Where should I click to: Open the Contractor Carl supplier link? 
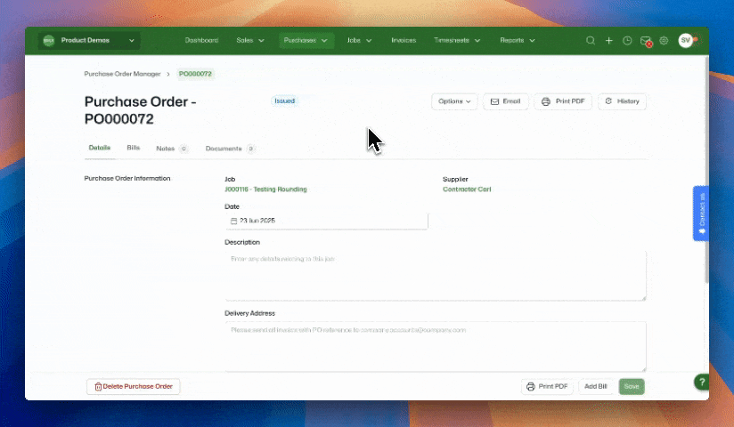pyautogui.click(x=467, y=189)
